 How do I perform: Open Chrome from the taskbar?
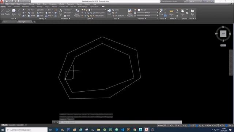(135, 130)
